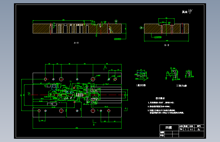Select the A-A section view label
This screenshot has width=220, height=142.
76,43
